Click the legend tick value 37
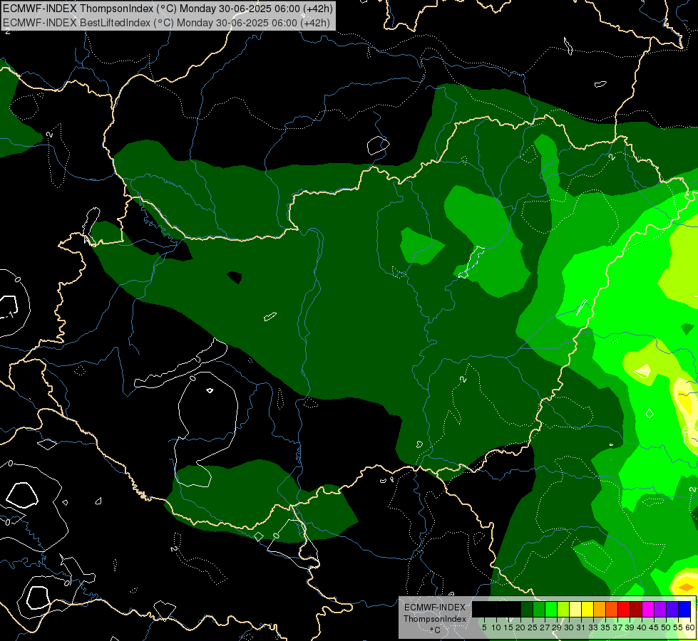This screenshot has height=641, width=698. pyautogui.click(x=618, y=627)
